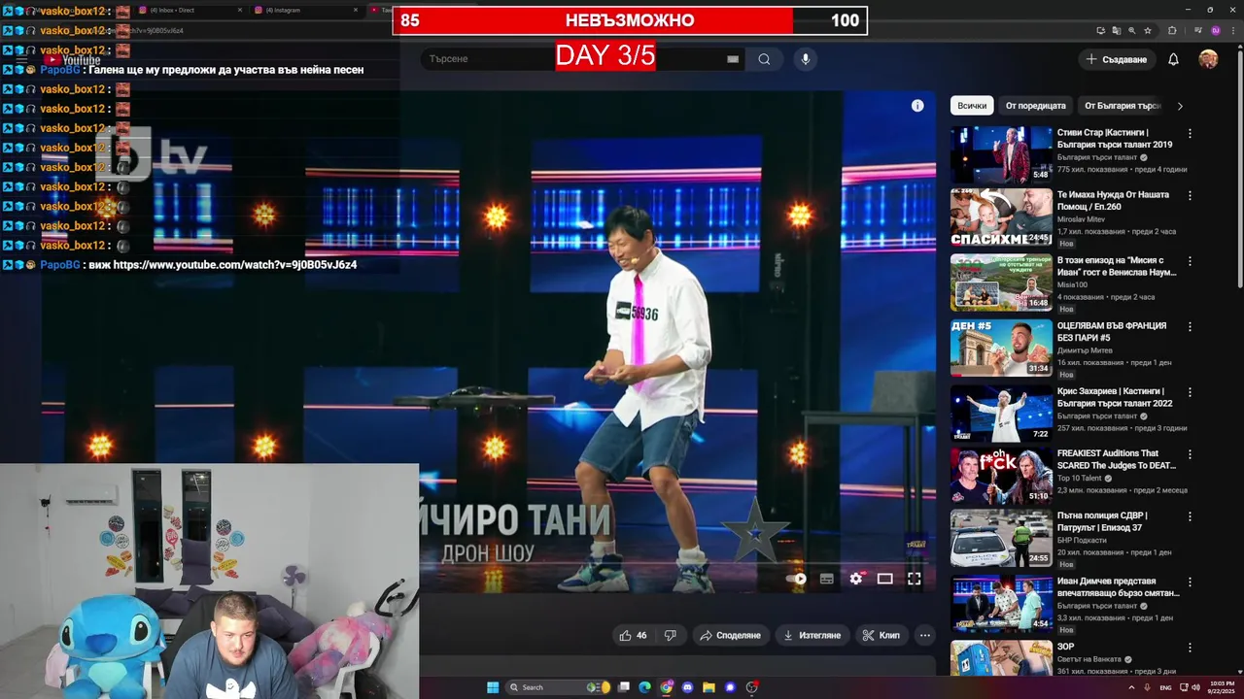
Task: Open browser profile DJ avatar
Action: pos(1215,31)
